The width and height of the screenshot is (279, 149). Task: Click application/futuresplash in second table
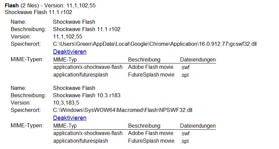pyautogui.click(x=80, y=141)
